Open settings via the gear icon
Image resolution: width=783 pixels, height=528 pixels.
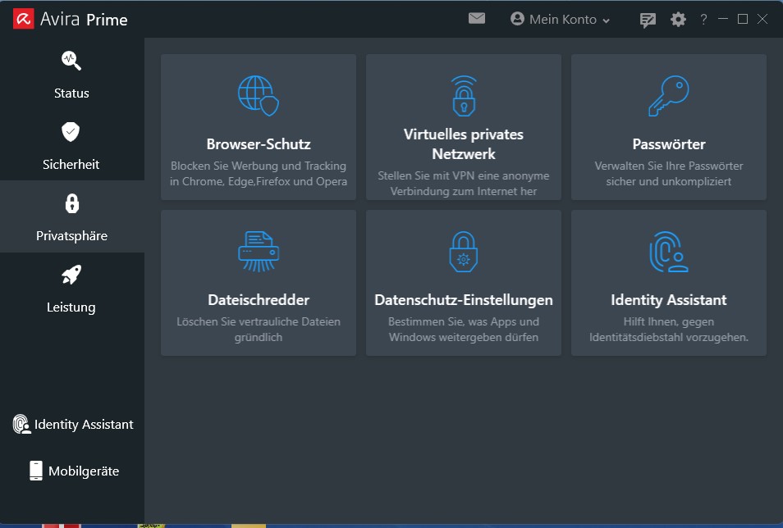678,20
